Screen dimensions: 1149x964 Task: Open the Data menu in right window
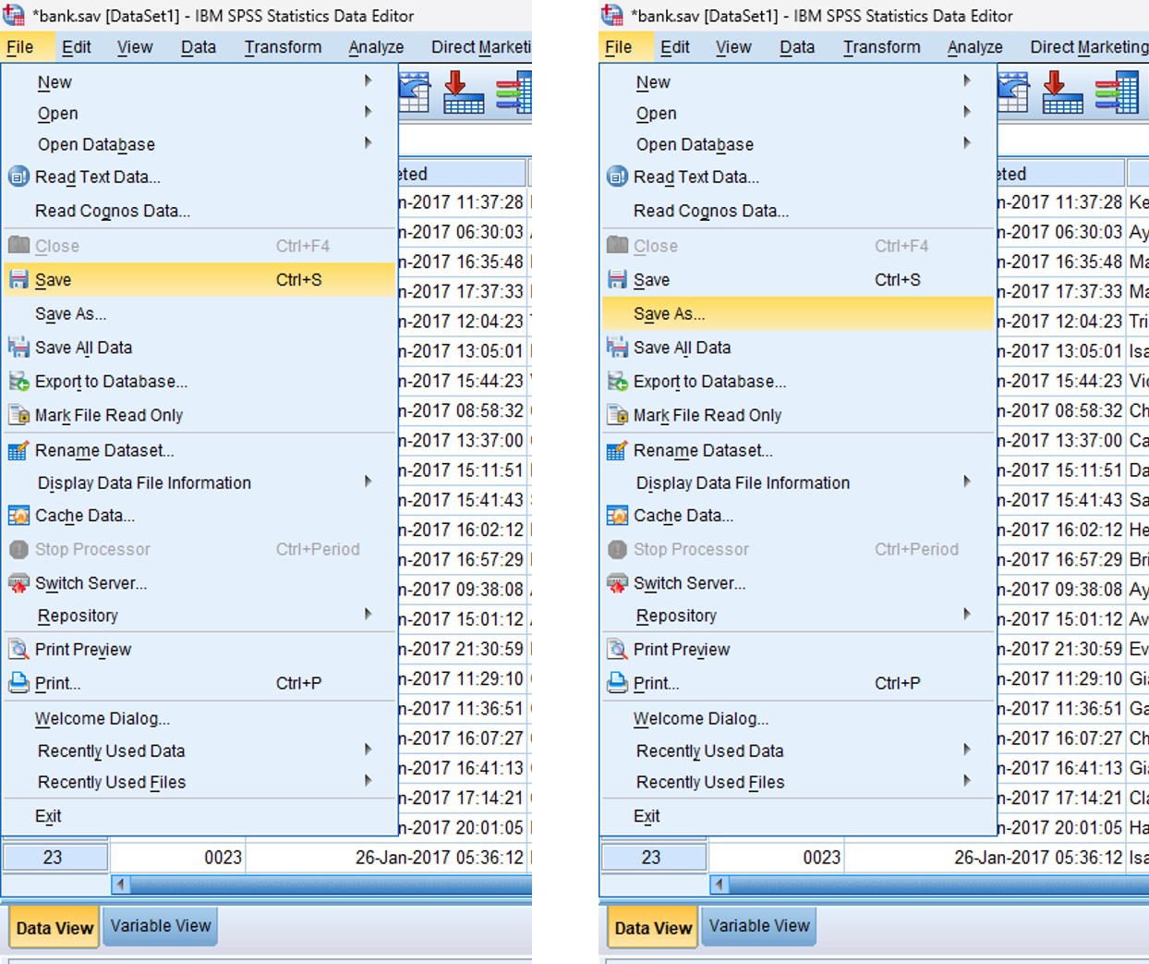tap(797, 47)
